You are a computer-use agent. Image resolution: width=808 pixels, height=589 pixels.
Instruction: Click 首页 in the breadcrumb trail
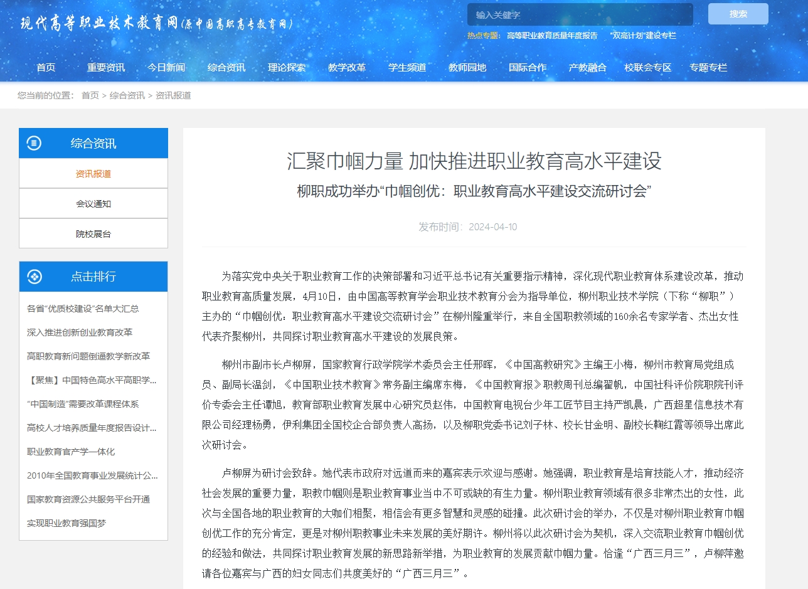click(x=90, y=95)
